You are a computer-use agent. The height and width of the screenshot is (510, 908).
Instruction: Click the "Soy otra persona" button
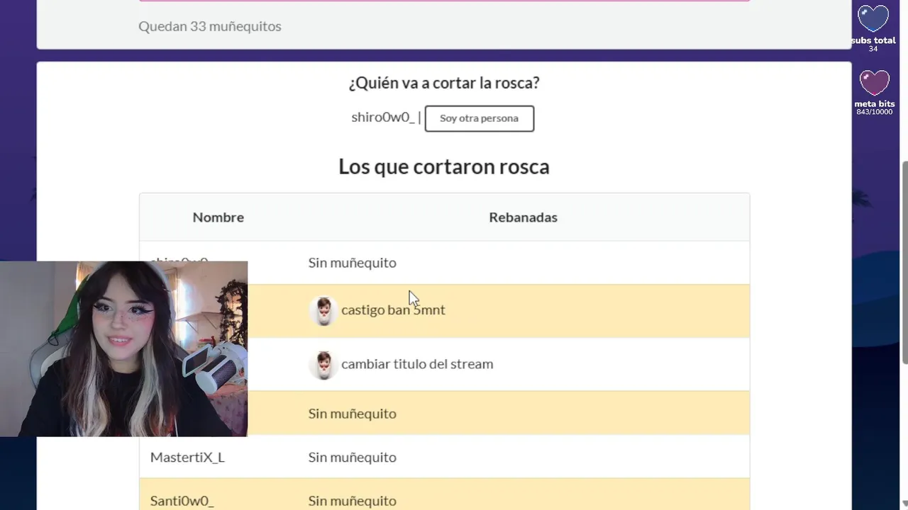479,118
